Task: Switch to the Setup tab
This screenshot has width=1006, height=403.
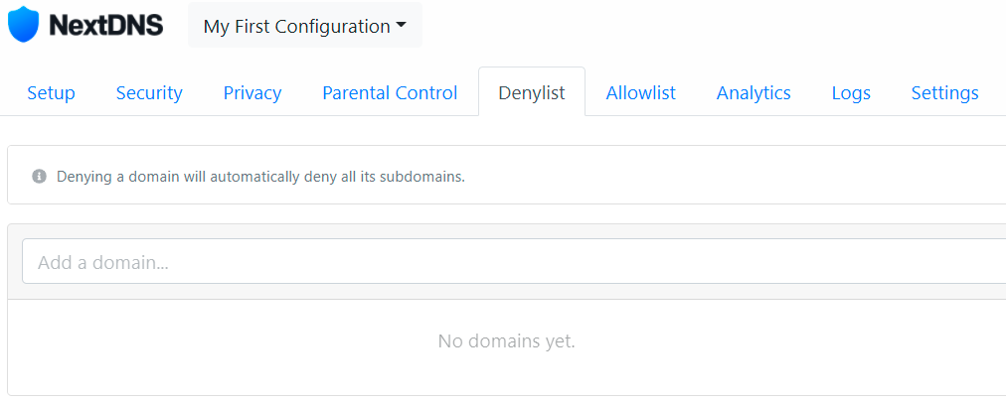Action: [x=51, y=93]
